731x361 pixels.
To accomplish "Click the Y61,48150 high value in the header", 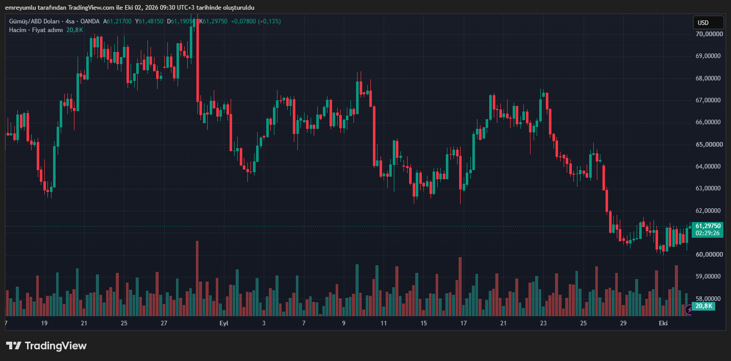I will coord(149,21).
